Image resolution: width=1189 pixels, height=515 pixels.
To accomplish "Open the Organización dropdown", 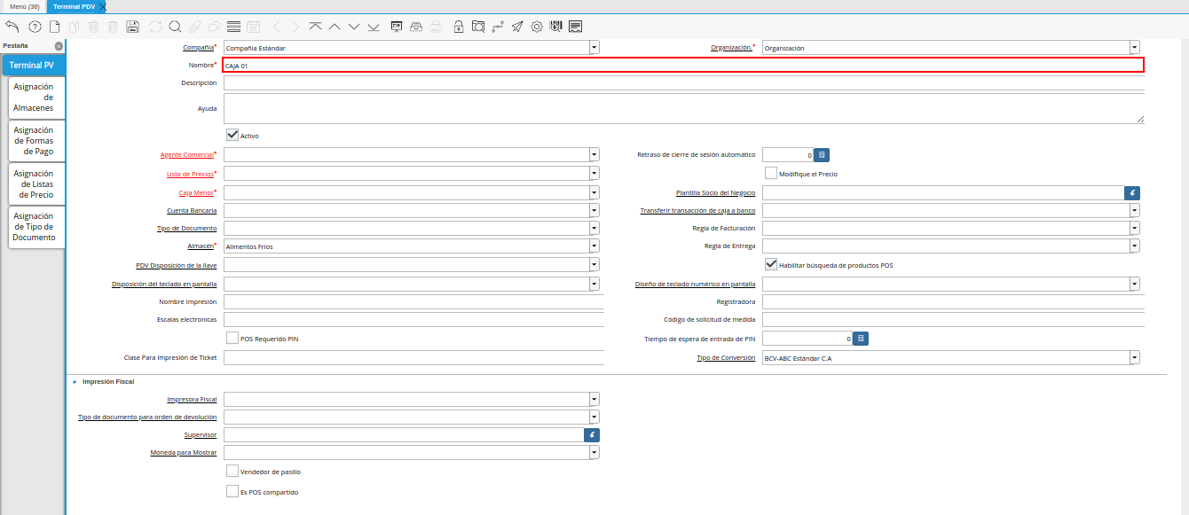I will coord(1135,48).
